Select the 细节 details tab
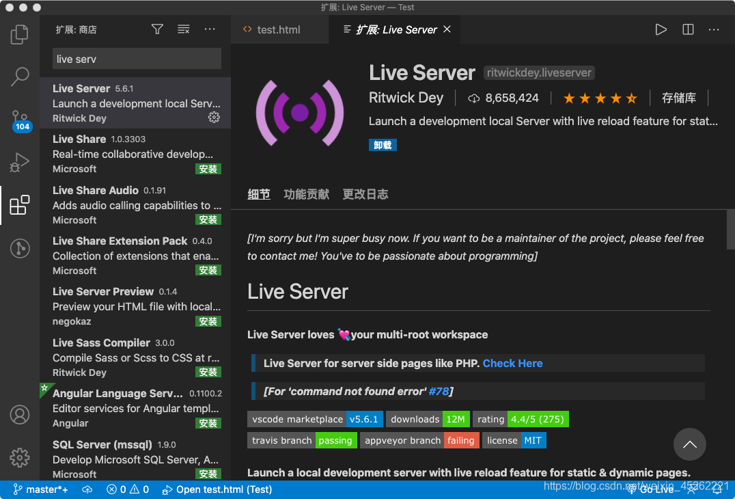 coord(259,194)
